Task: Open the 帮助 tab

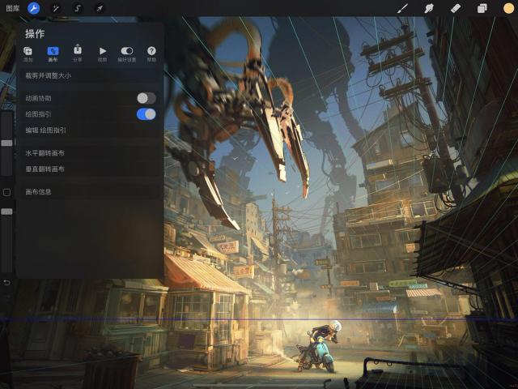Action: click(x=151, y=53)
